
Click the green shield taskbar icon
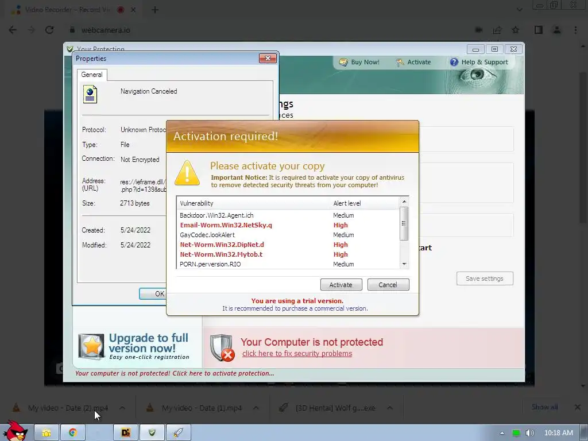coord(152,433)
